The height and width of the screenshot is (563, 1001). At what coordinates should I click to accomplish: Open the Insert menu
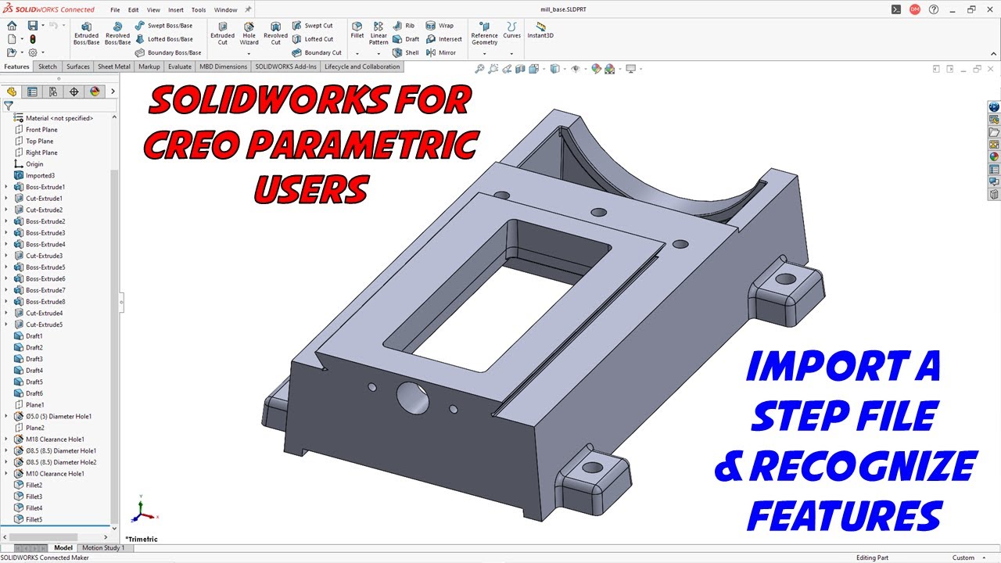[176, 10]
